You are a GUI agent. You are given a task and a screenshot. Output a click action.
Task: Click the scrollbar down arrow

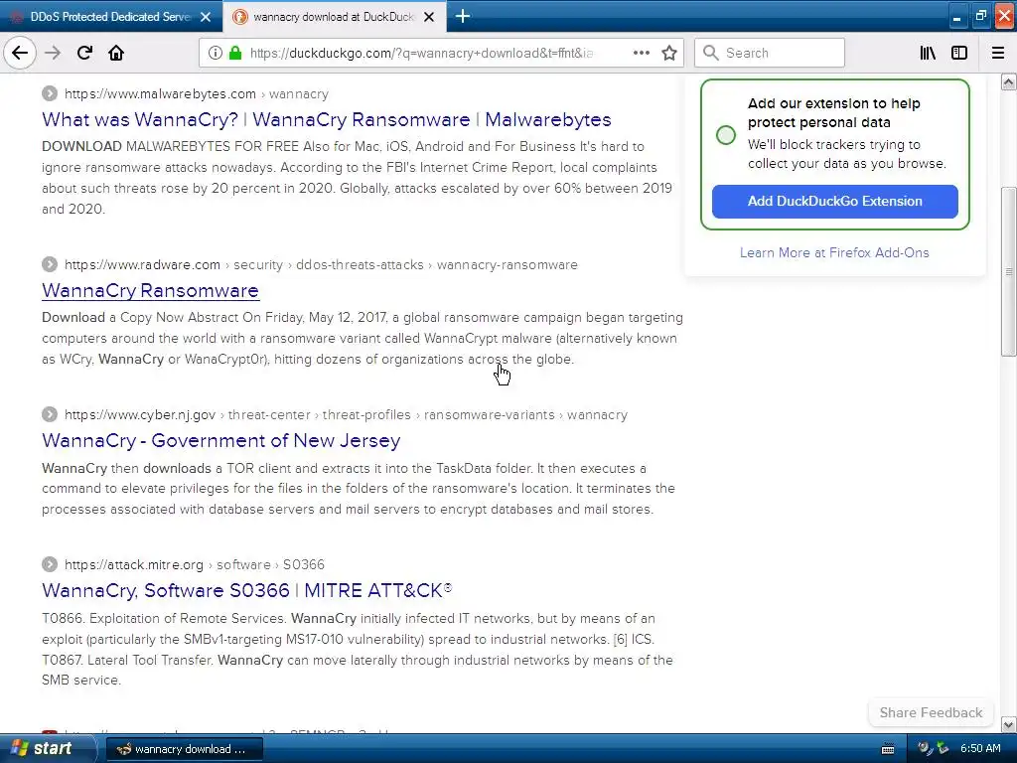pyautogui.click(x=1008, y=724)
